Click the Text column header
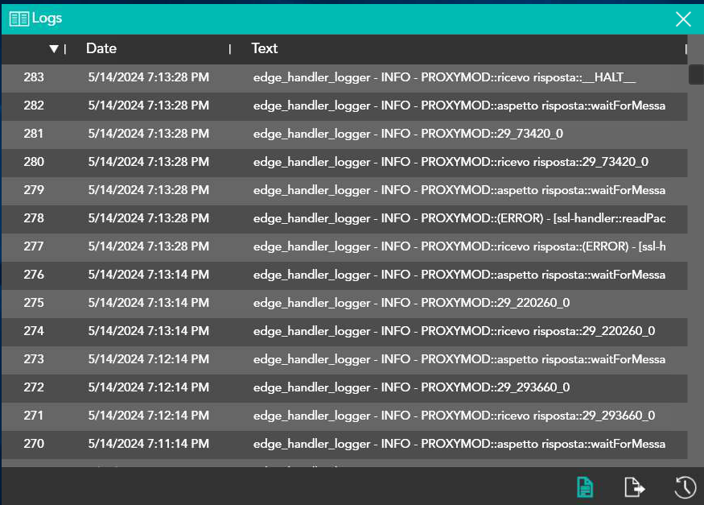 (x=264, y=48)
